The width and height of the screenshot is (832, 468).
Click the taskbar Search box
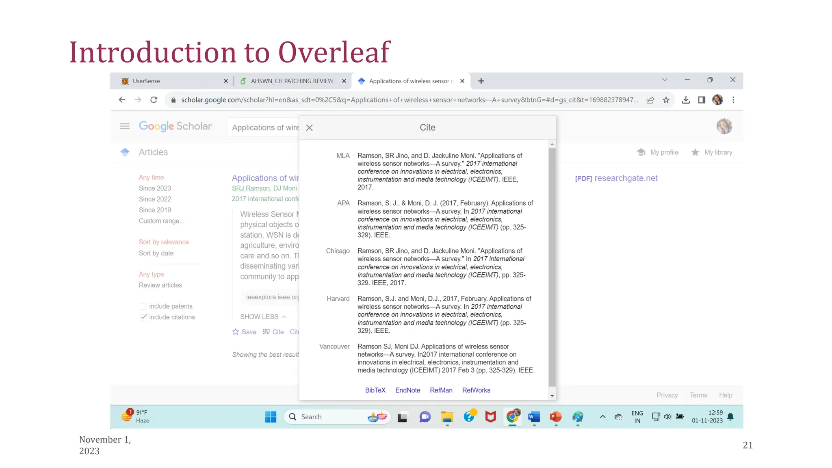337,417
